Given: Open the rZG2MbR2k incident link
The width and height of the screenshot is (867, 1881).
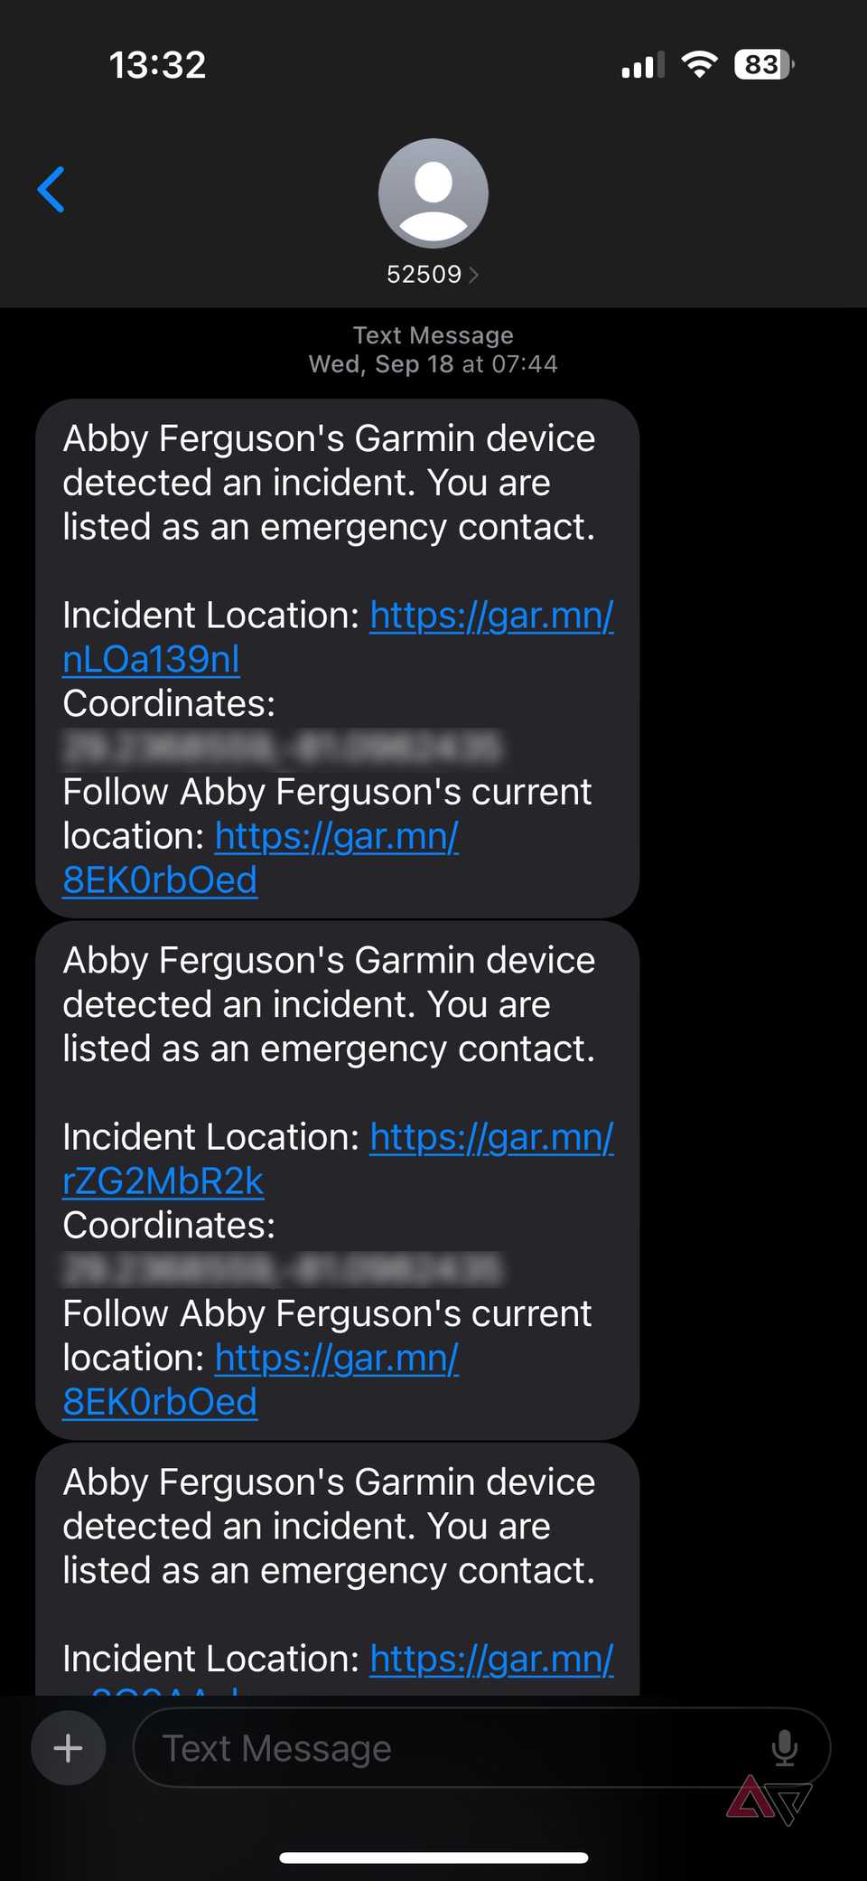Looking at the screenshot, I should (163, 1180).
